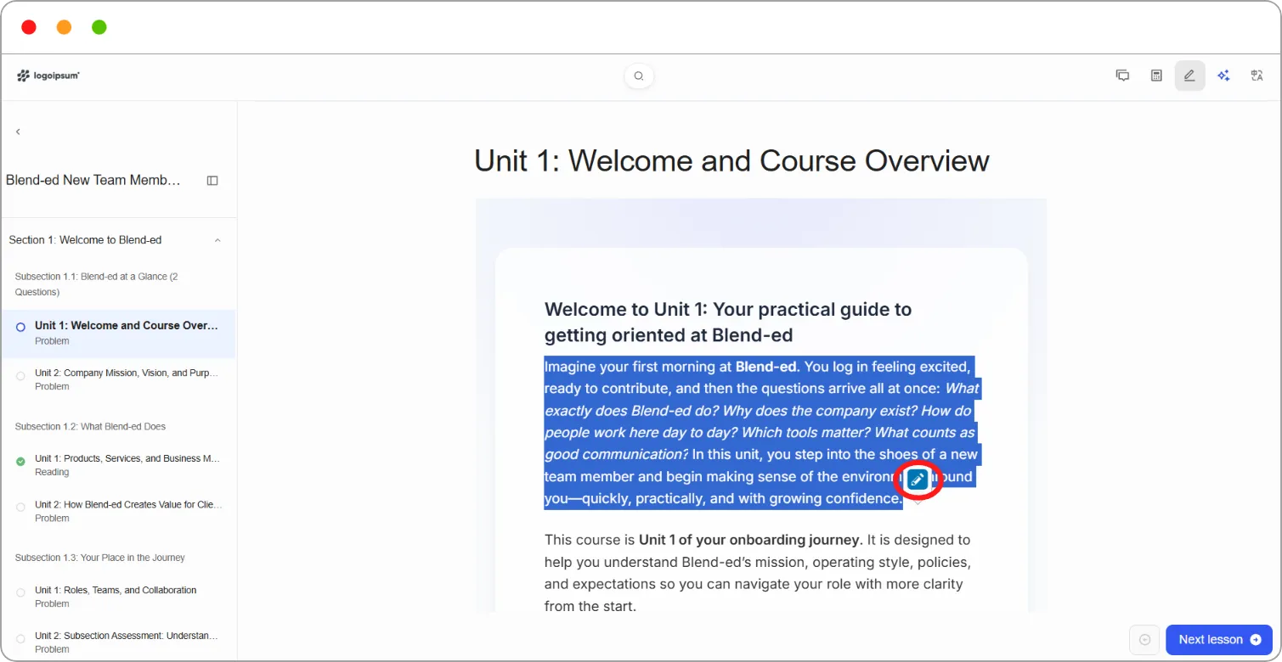1282x662 pixels.
Task: Click the highlighted paragraph starting Imagine your first morning
Action: point(762,433)
